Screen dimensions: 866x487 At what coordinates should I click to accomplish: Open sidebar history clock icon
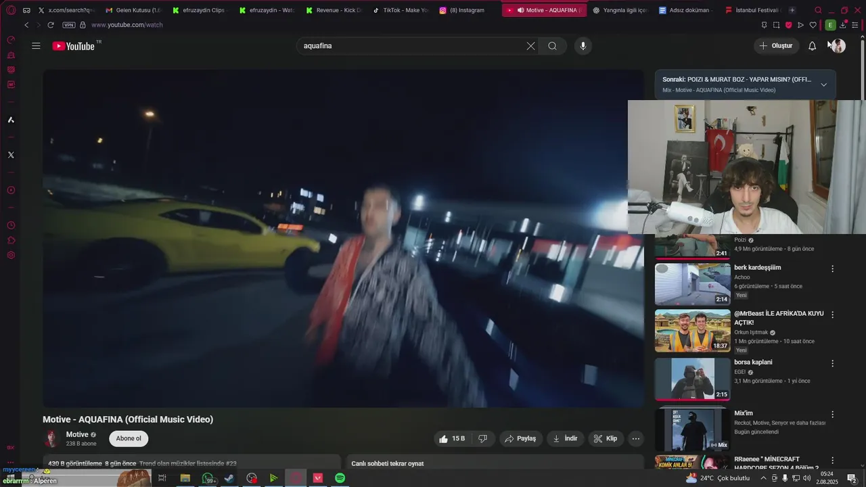(x=11, y=225)
